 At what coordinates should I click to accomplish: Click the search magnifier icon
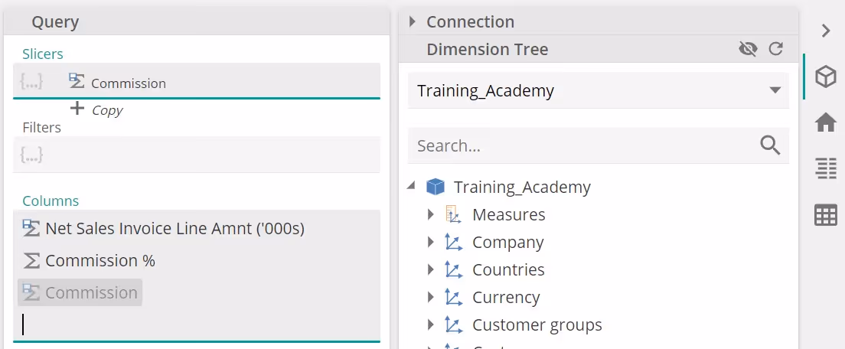pos(769,145)
